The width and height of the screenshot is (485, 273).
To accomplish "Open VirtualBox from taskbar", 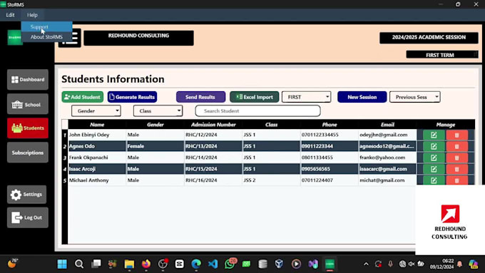I will pos(280,264).
